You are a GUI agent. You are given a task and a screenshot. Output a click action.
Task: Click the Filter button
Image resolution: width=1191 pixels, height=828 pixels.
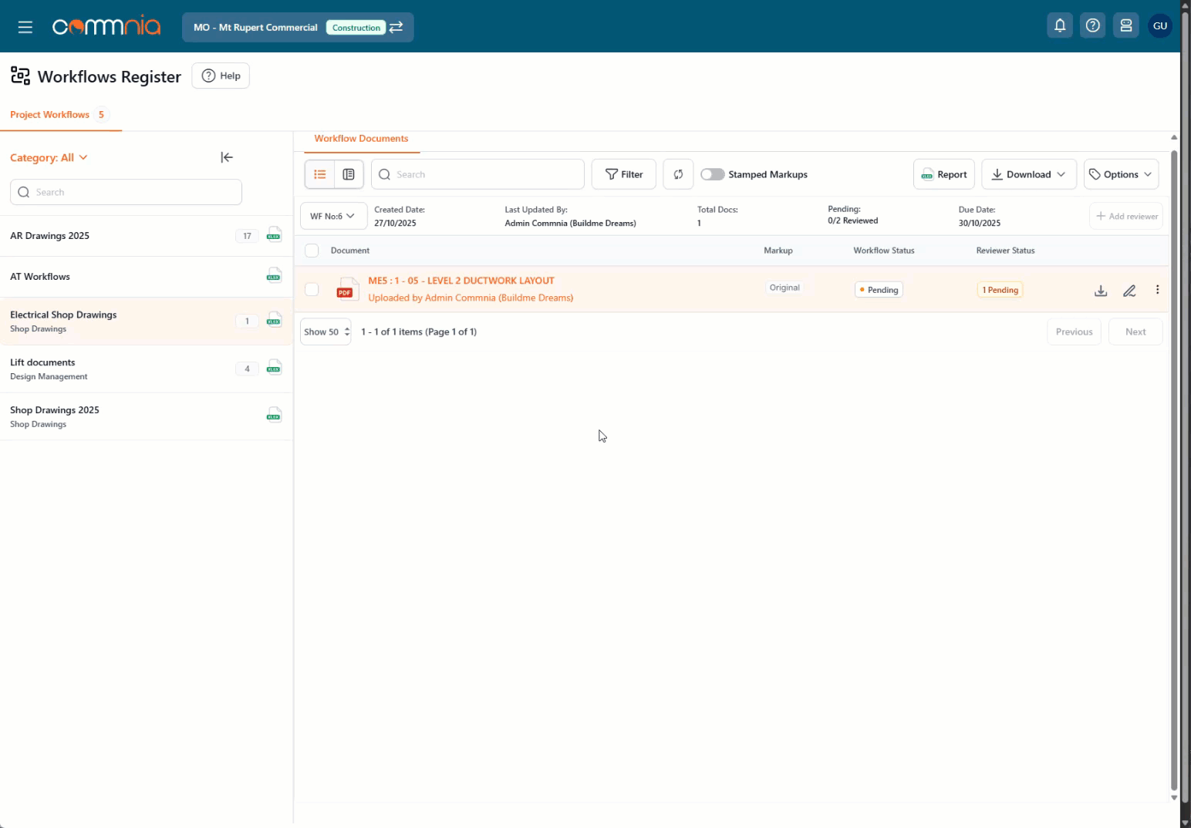(x=623, y=174)
